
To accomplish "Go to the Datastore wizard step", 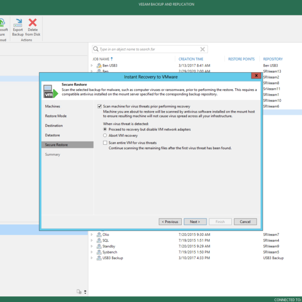I will [x=52, y=135].
